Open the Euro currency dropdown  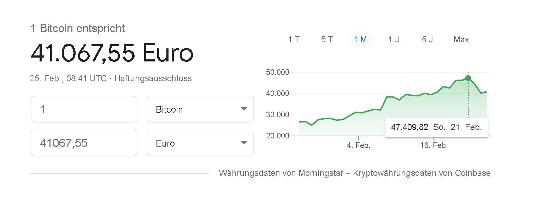point(200,143)
